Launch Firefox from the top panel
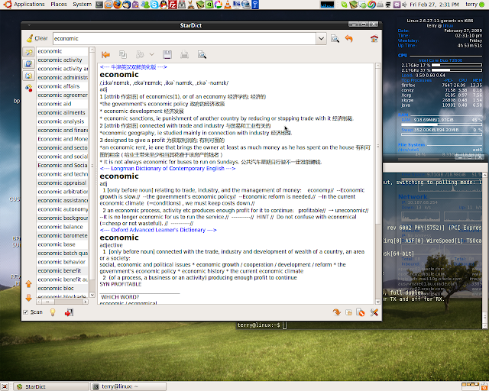 [x=117, y=5]
